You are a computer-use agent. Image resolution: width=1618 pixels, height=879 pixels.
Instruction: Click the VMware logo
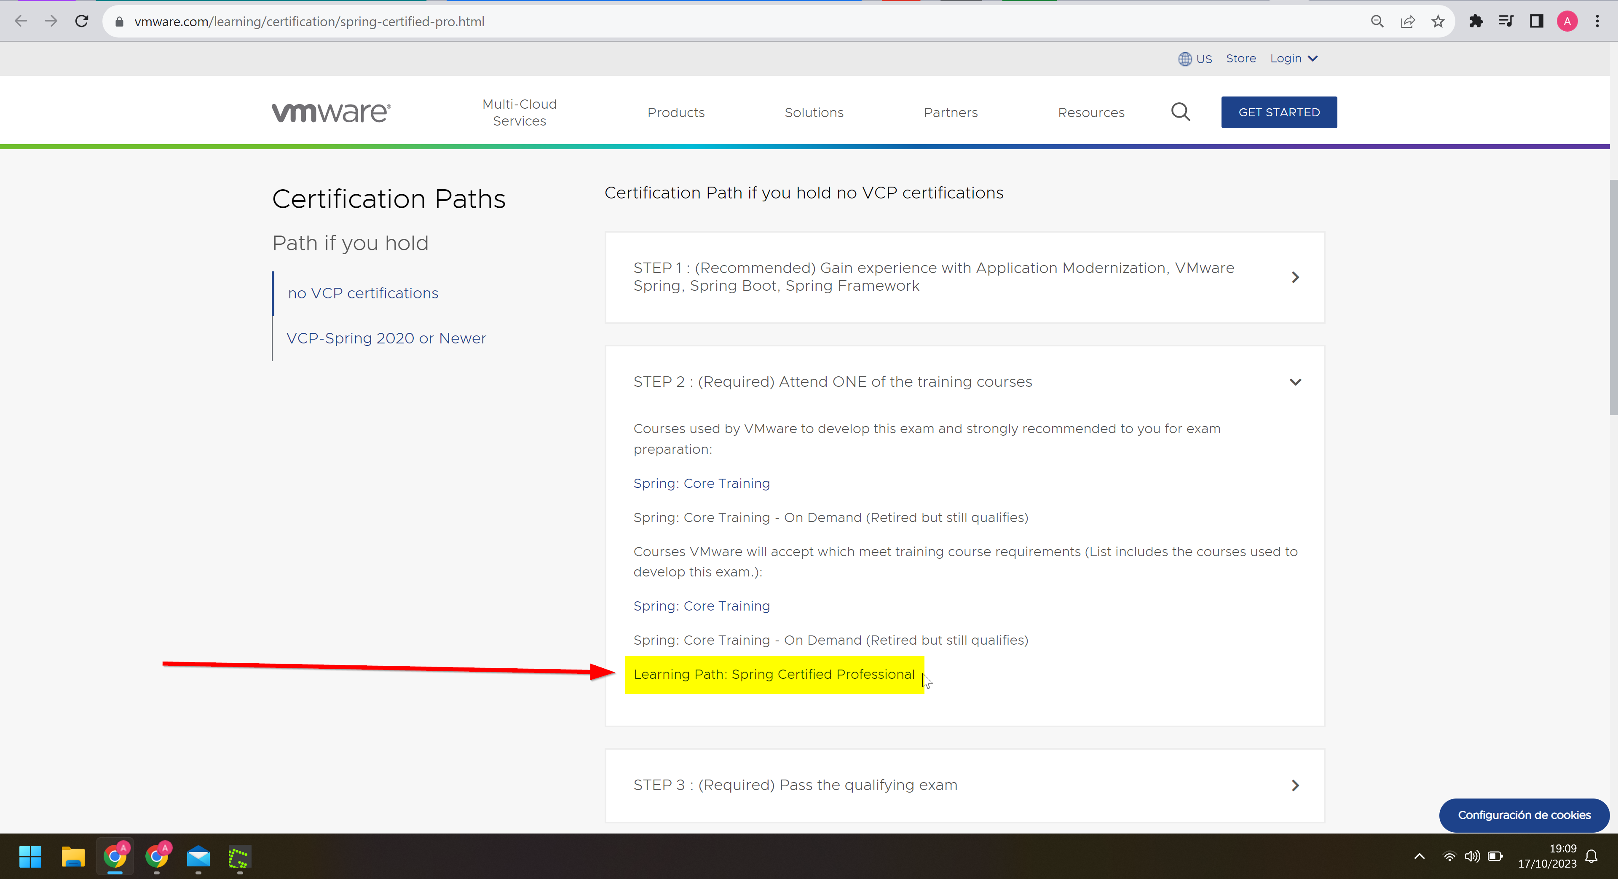pos(332,113)
